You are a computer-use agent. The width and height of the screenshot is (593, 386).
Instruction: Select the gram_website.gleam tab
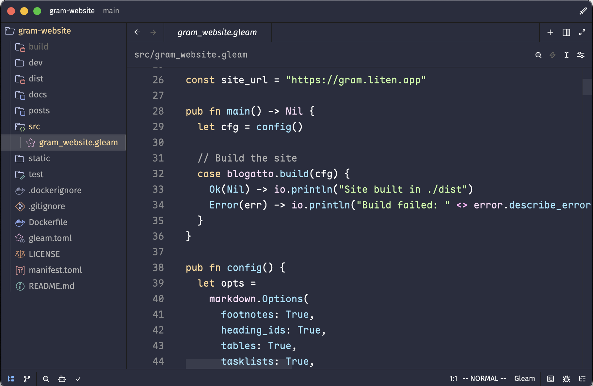coord(217,32)
